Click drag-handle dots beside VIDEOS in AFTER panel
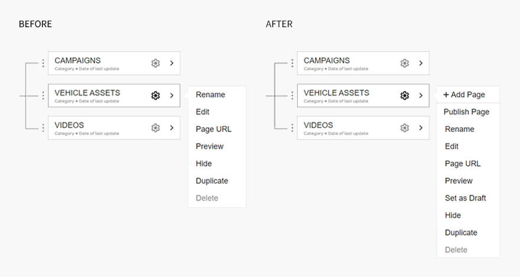Image resolution: width=520 pixels, height=277 pixels. pos(292,128)
